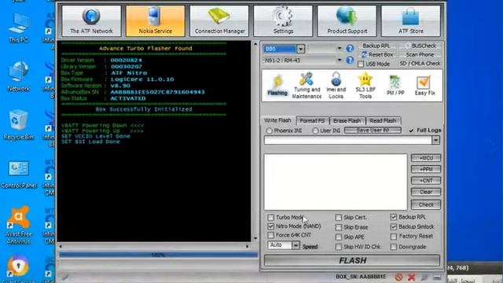Toggle USB Mode checkbox
503x283 pixels.
361,64
